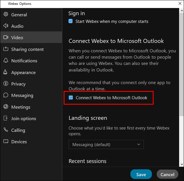This screenshot has width=184, height=181.
Task: Click the landing screen dropdown chevron arrow
Action: coord(139,144)
